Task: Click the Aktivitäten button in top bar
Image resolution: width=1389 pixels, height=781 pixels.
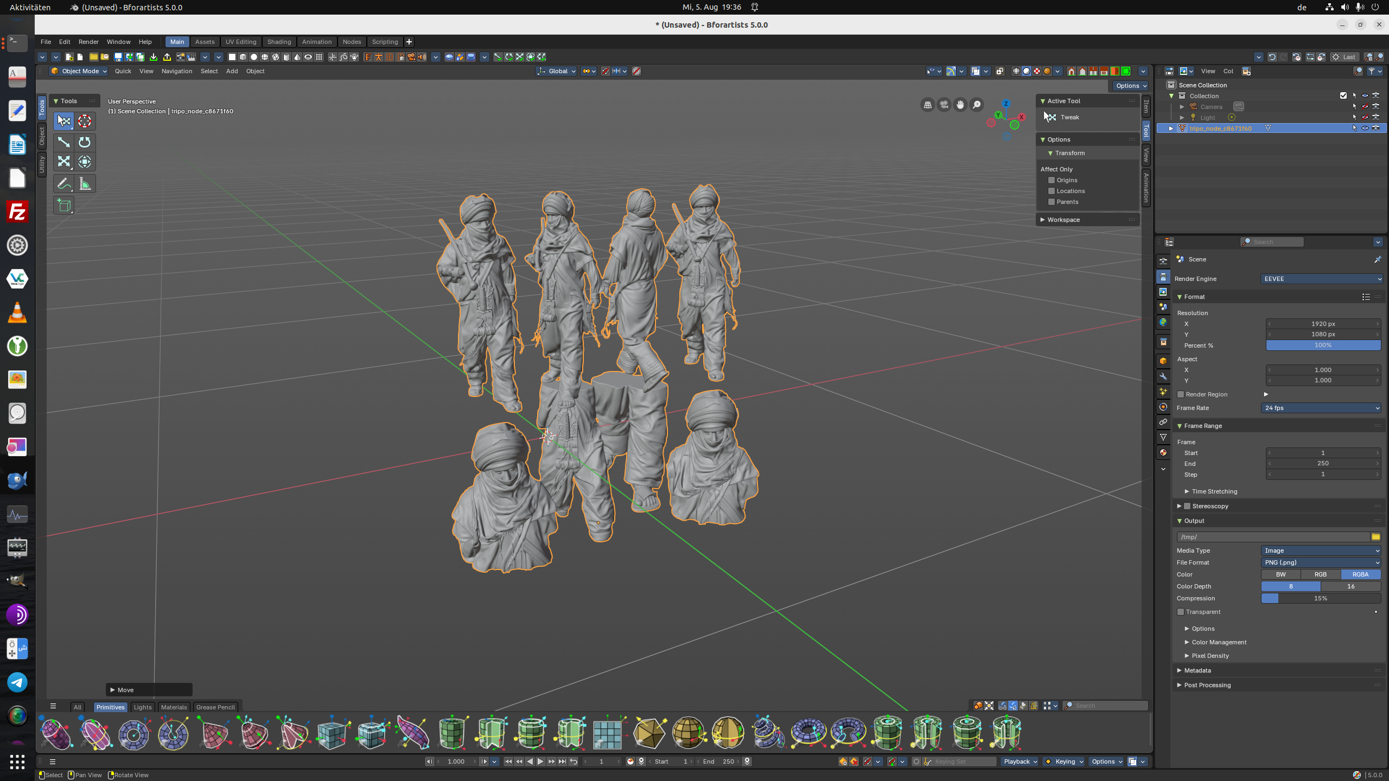Action: tap(30, 7)
